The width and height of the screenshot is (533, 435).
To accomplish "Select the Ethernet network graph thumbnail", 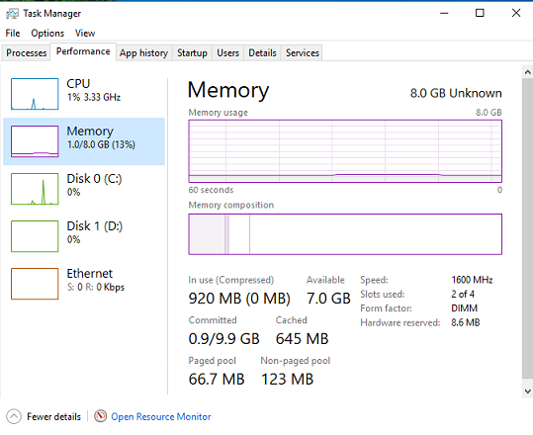I will coord(35,284).
